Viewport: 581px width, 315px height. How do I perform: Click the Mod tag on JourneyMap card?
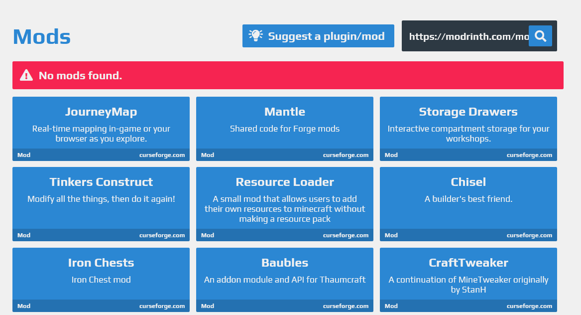tap(24, 155)
